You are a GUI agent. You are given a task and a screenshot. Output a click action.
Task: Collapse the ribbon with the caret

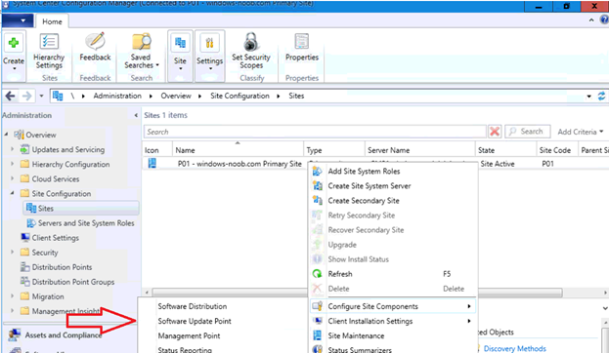click(x=591, y=20)
